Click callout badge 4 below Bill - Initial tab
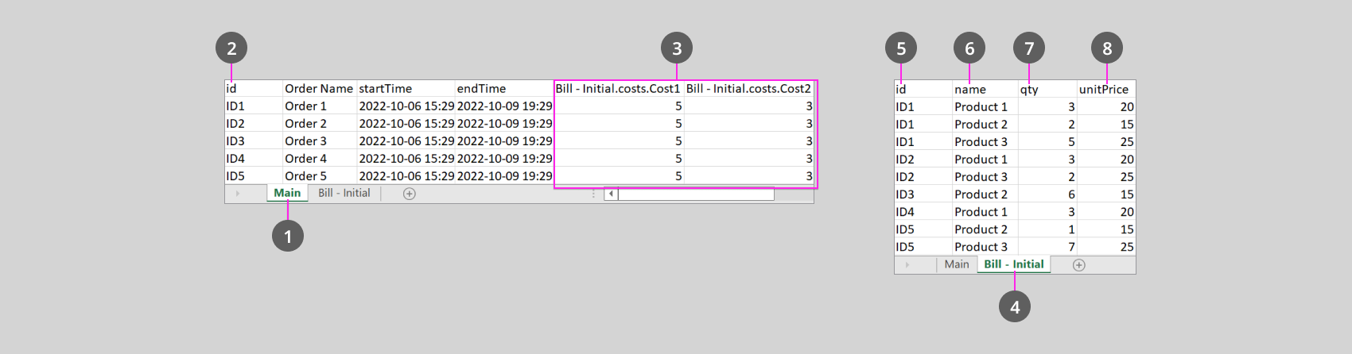The height and width of the screenshot is (354, 1352). 1015,306
